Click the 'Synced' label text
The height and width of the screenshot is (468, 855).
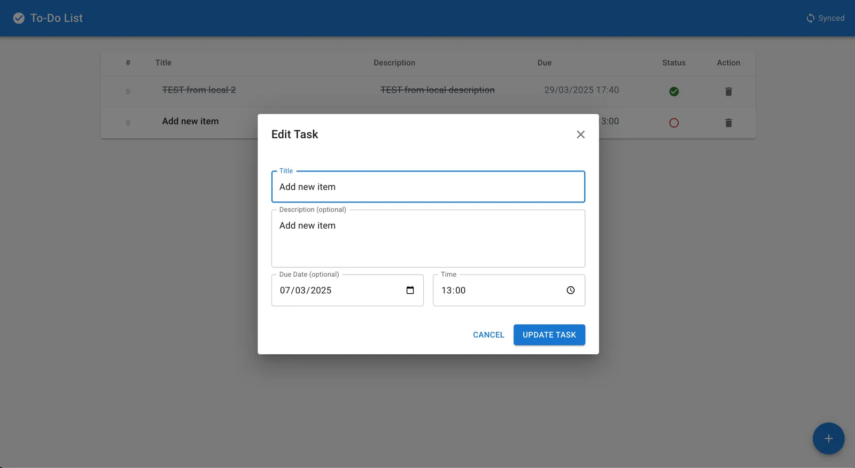[x=831, y=18]
